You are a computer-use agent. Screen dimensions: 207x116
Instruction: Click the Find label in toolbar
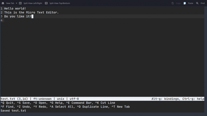click(x=202, y=3)
